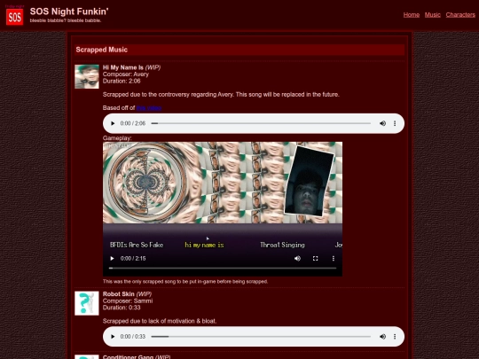Image resolution: width=479 pixels, height=359 pixels.
Task: Click the '0:00 / 2:15' video time readout
Action: point(133,258)
